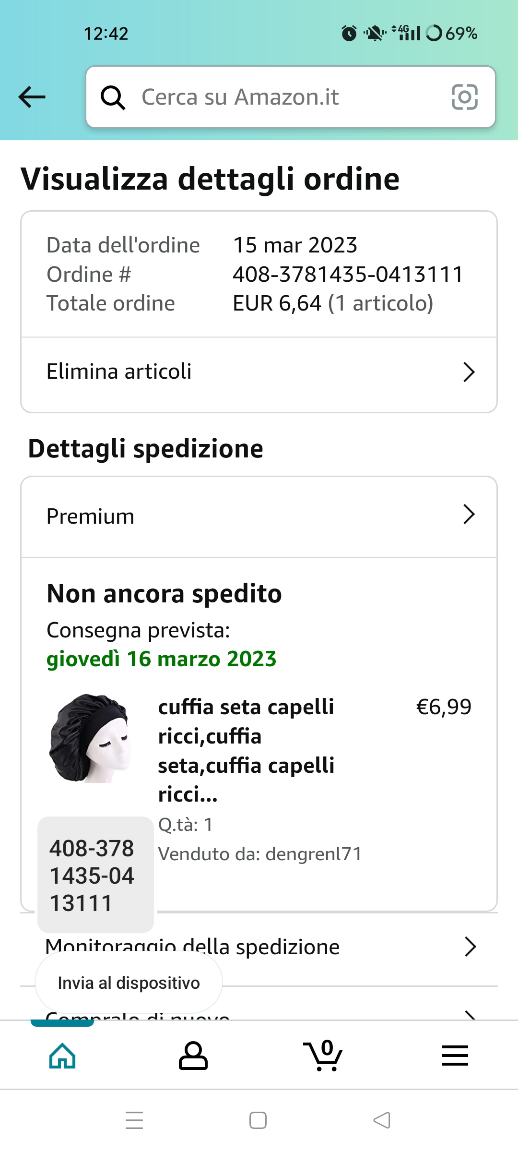The width and height of the screenshot is (518, 1152).
Task: Open the shopping cart icon
Action: pyautogui.click(x=324, y=1056)
